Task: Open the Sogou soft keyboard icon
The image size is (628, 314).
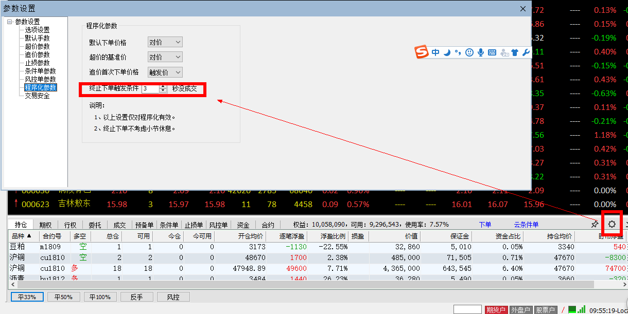Action: click(492, 52)
